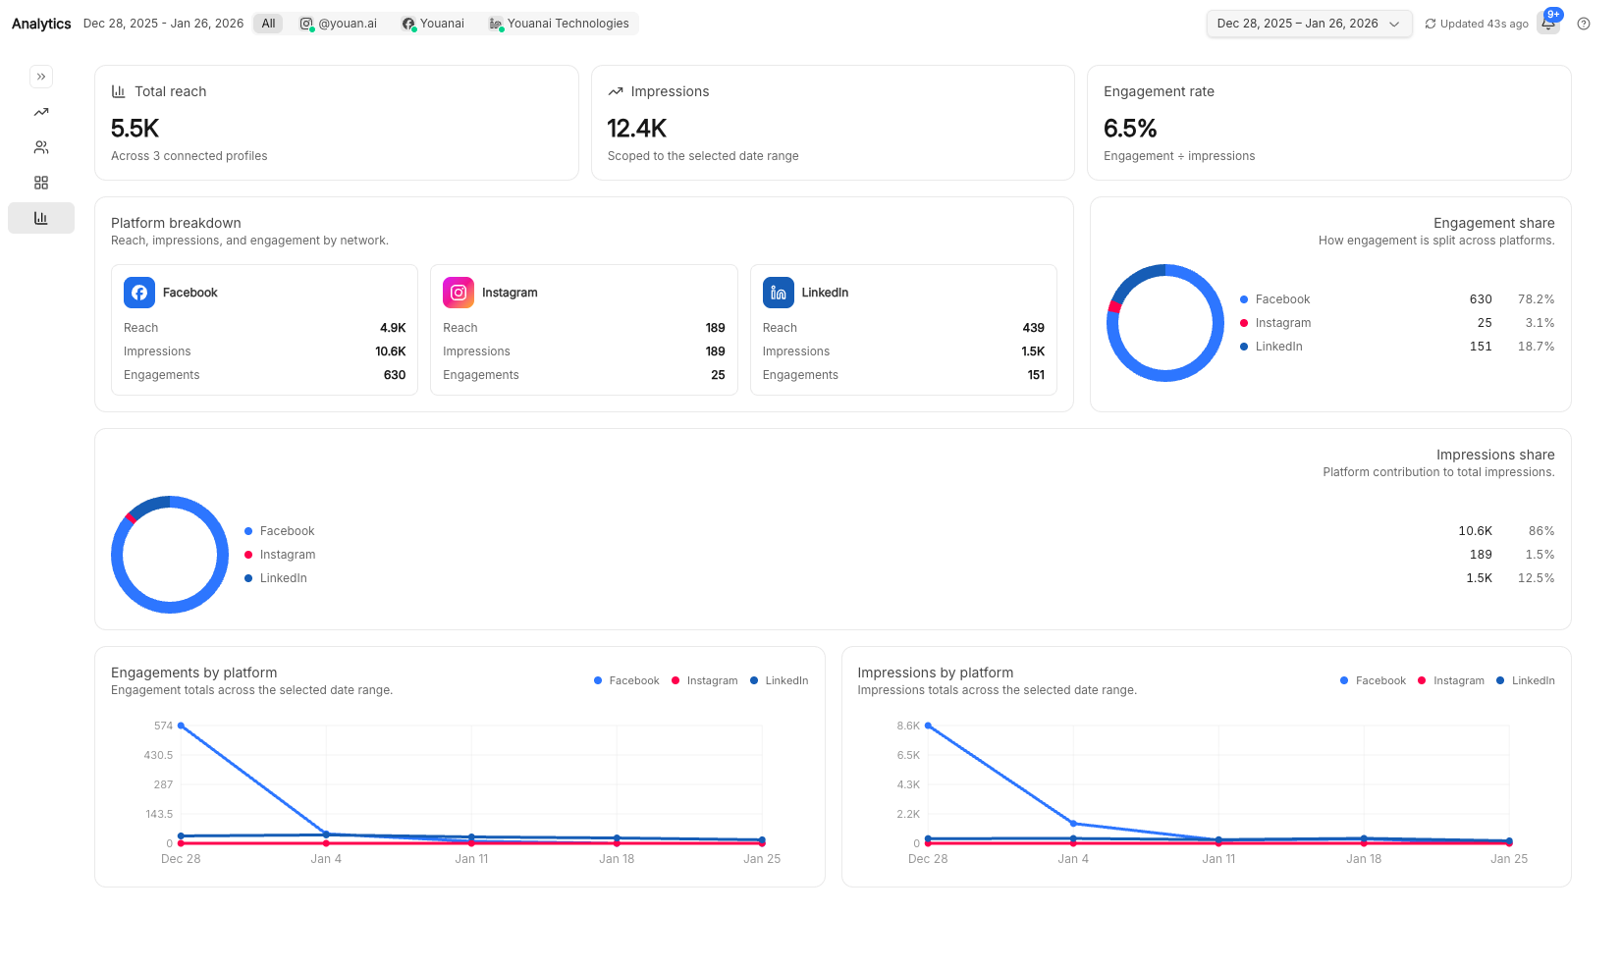Open the dashboard grid view
Viewport: 1621px width, 969px height.
(41, 183)
